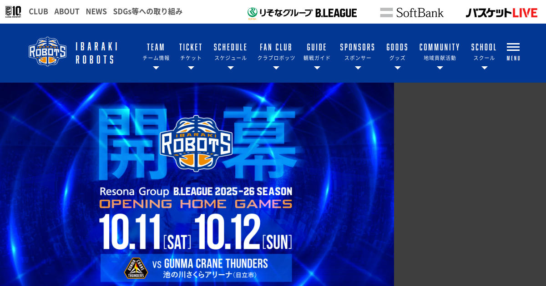Open the SDGs等への取り組み link
This screenshot has height=286, width=546.
(x=148, y=11)
